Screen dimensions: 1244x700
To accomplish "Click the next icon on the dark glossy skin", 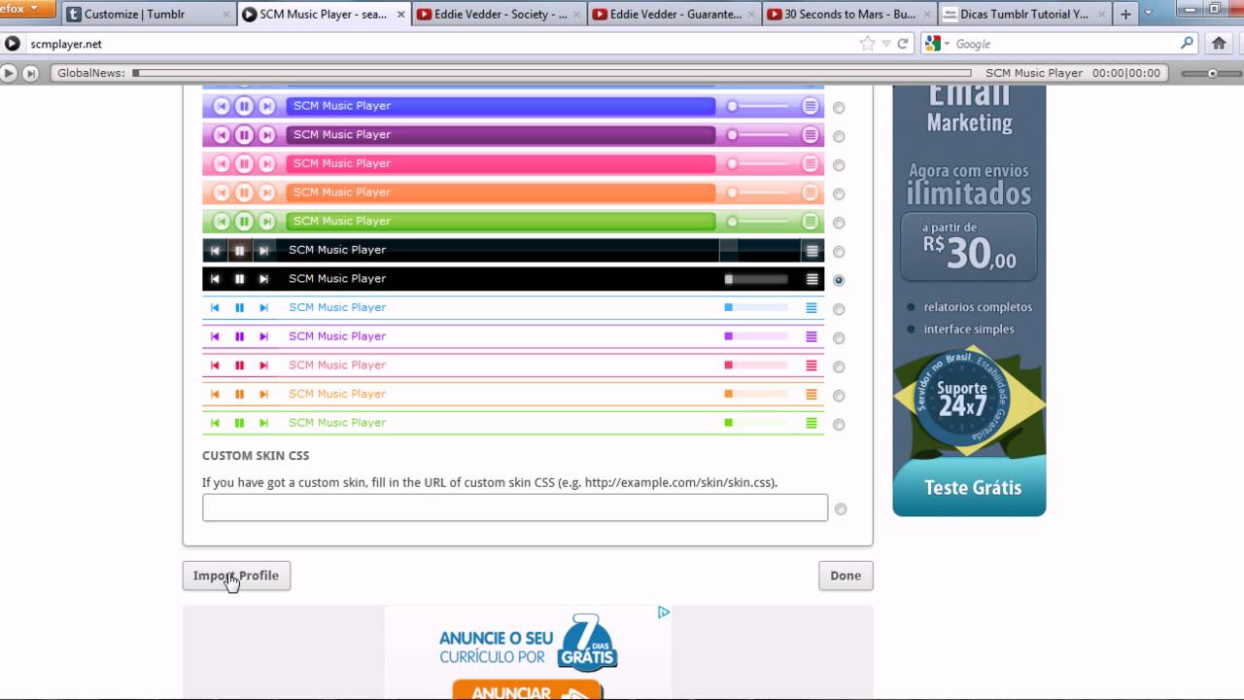I will pos(263,250).
